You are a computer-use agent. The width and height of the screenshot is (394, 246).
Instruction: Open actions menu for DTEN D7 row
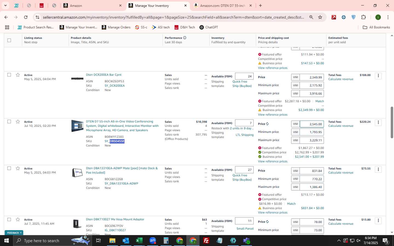(x=378, y=122)
